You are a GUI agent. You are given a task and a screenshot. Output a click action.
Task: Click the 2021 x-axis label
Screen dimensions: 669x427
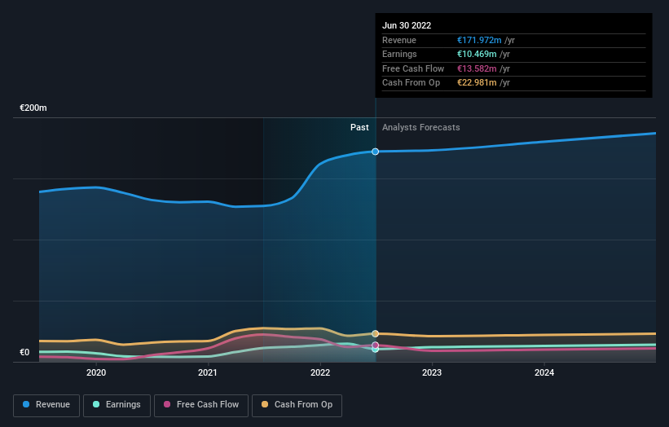click(x=208, y=372)
